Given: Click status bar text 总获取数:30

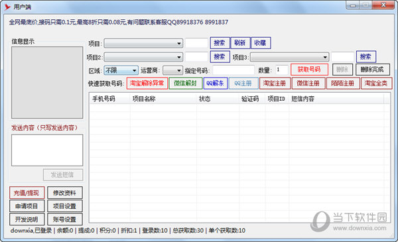Looking at the screenshot, I should coord(188,231).
